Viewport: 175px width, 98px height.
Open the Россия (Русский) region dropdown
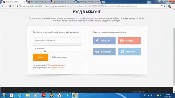[x=139, y=92]
